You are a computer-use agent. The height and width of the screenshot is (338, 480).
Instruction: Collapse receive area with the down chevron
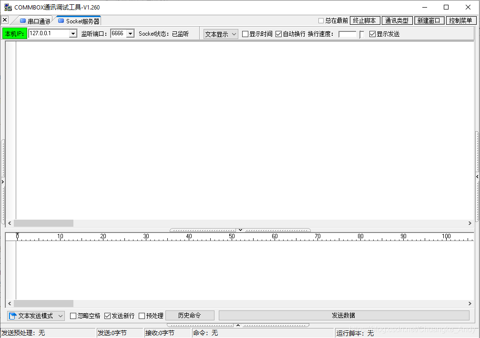click(x=240, y=230)
